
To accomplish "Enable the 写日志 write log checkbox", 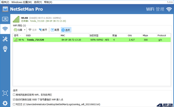I will pyautogui.click(x=14, y=104).
